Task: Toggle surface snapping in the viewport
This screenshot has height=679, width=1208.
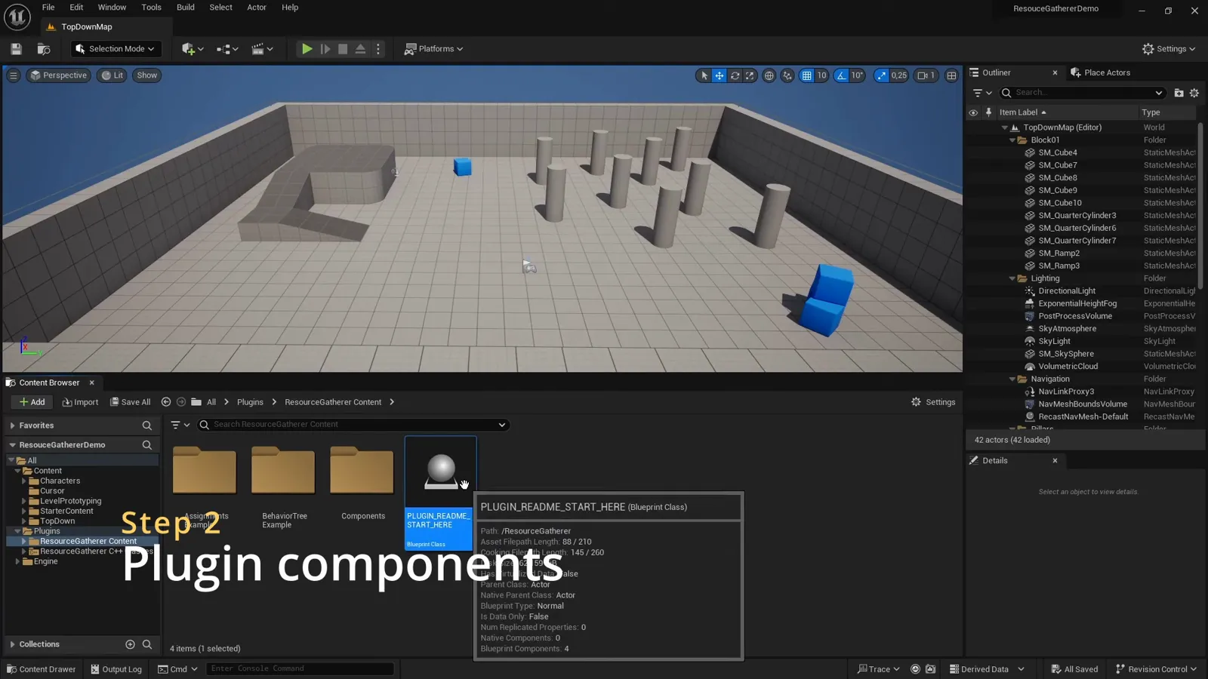Action: pyautogui.click(x=787, y=75)
